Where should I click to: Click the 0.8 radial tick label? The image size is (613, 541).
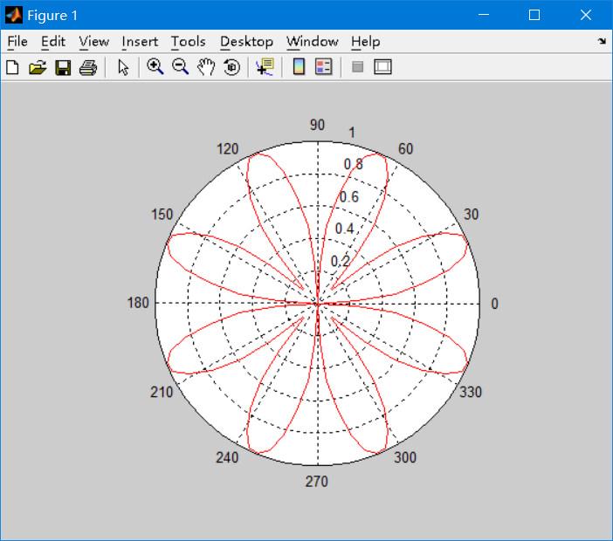click(x=354, y=164)
